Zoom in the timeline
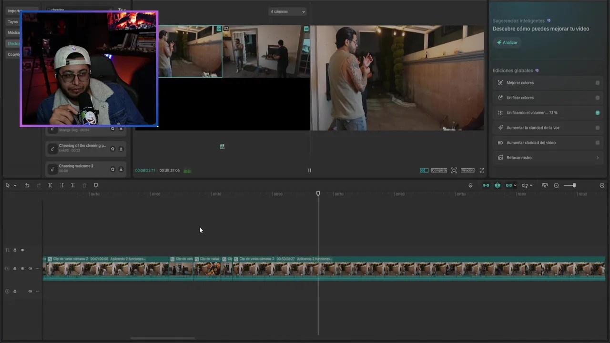The image size is (610, 343). pyautogui.click(x=602, y=185)
